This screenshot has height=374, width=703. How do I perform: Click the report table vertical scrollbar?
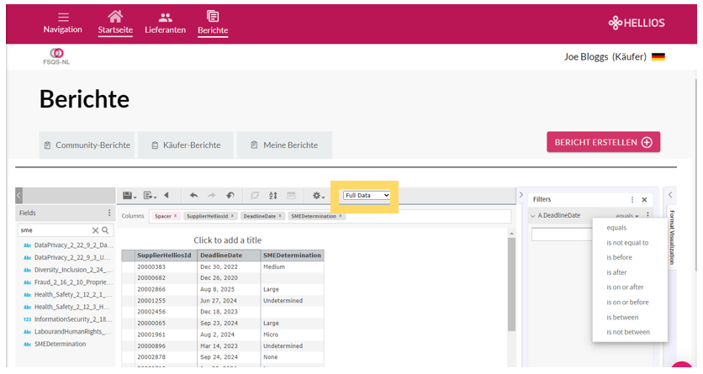pyautogui.click(x=511, y=284)
